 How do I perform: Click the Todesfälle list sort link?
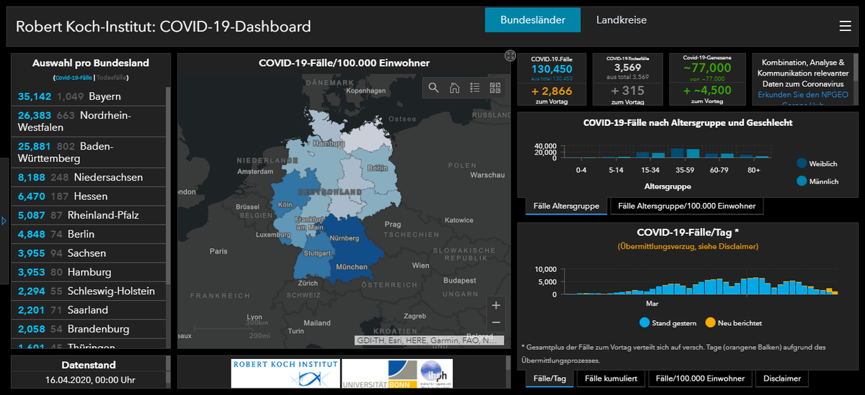tap(112, 77)
